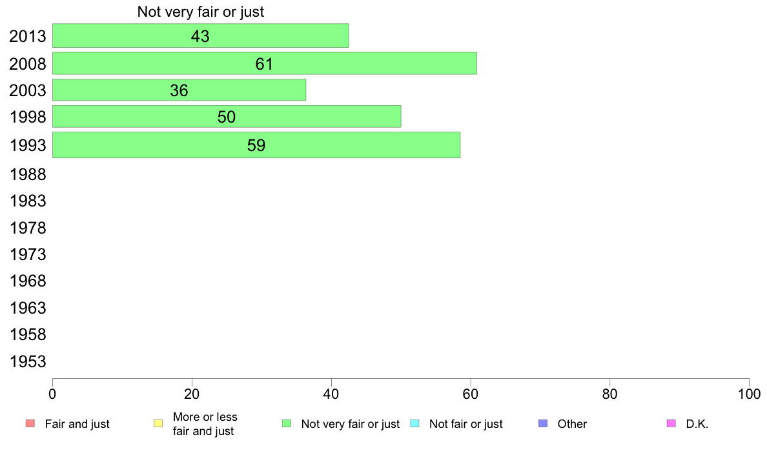Select the 2013 bar showing 43
This screenshot has width=767, height=475.
click(201, 35)
